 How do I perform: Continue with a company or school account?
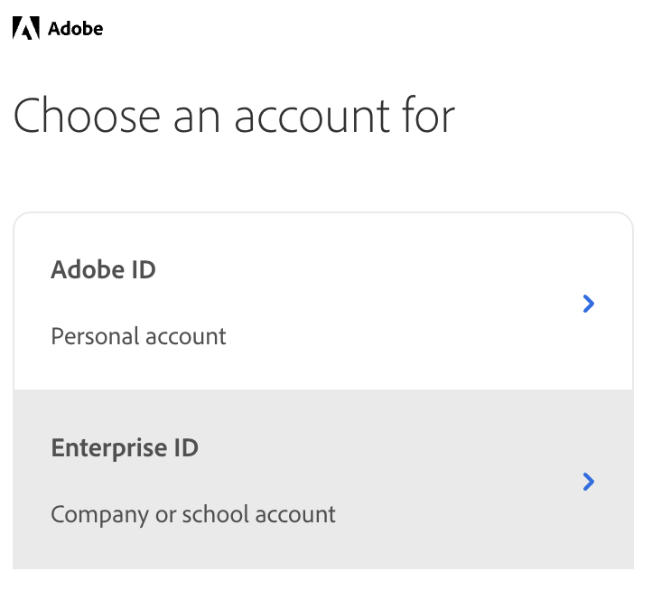click(323, 480)
